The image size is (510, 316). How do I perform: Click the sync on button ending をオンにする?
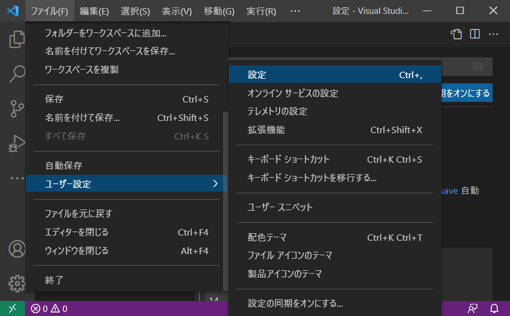pos(467,93)
